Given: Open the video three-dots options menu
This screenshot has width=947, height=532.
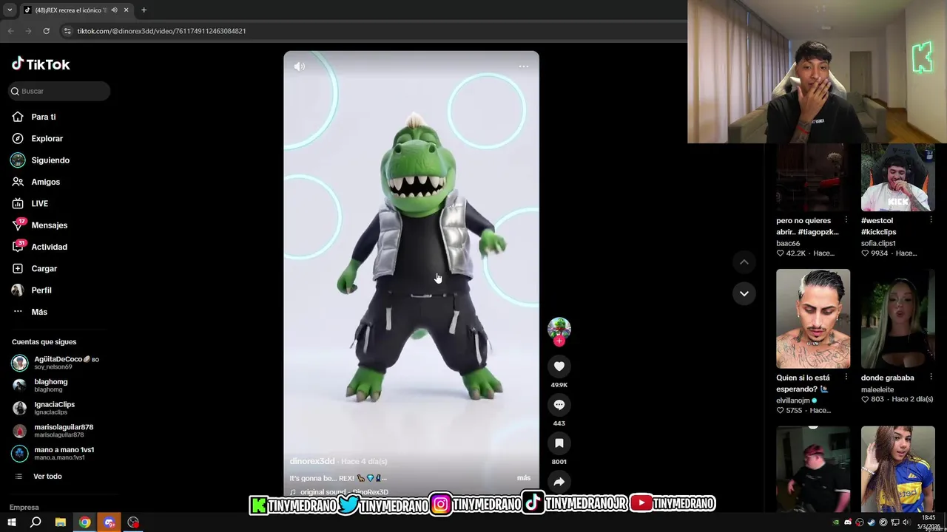Looking at the screenshot, I should tap(524, 66).
